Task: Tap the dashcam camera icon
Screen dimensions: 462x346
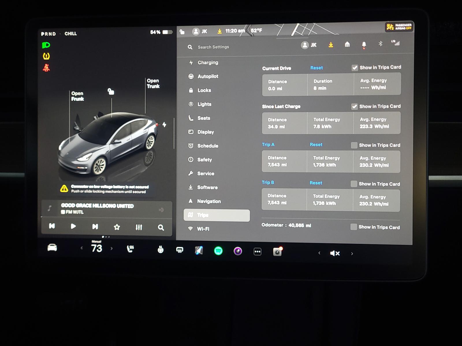Action: click(x=277, y=252)
